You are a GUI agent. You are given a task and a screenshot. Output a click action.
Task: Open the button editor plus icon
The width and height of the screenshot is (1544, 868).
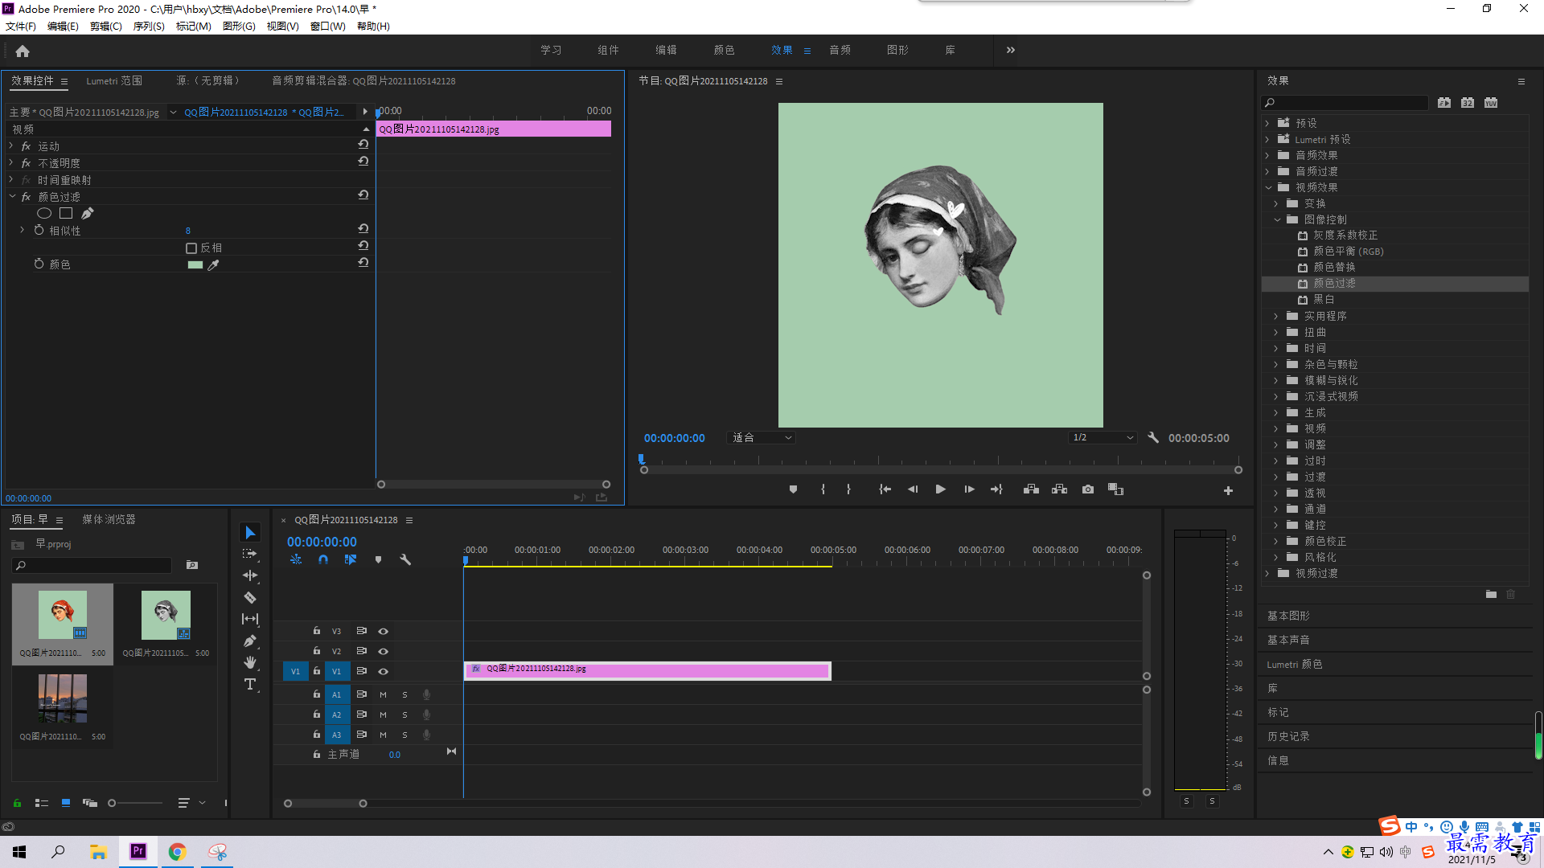(x=1228, y=490)
